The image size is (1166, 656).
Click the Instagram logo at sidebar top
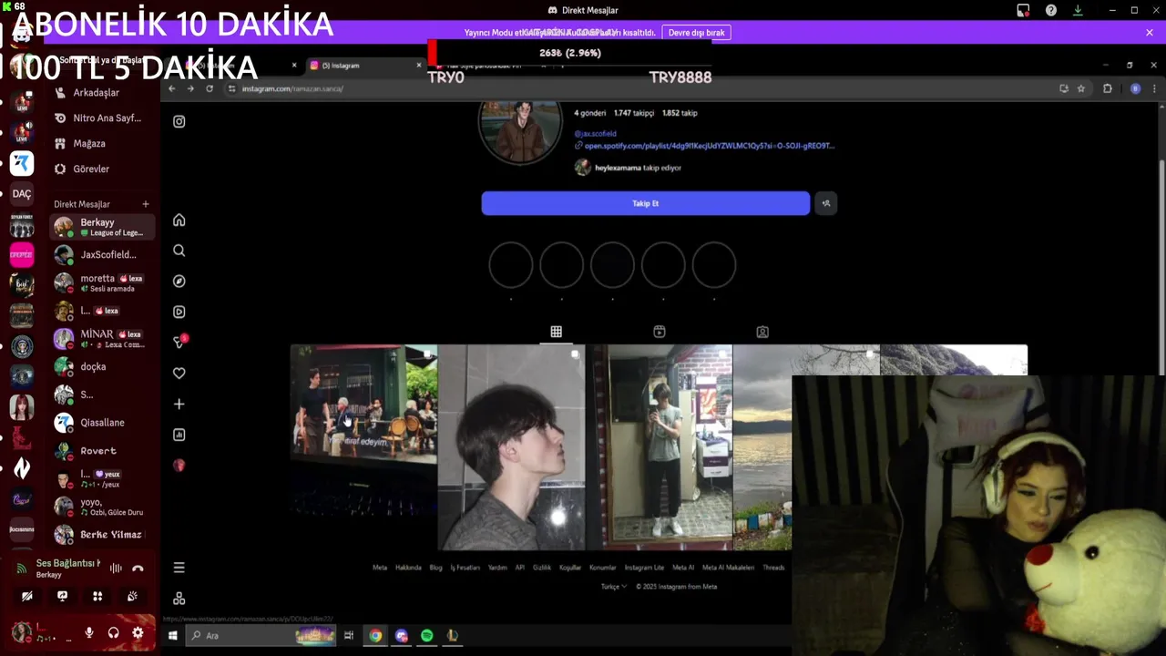point(179,121)
